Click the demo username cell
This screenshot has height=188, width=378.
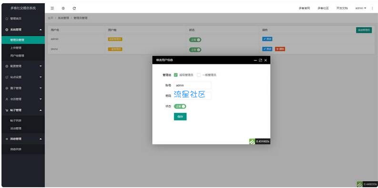(54, 49)
